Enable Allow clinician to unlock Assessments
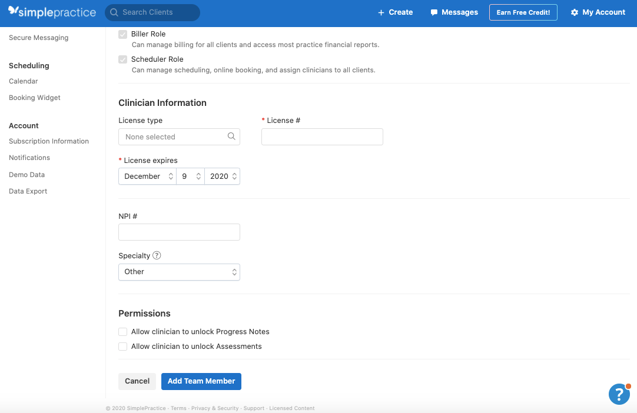This screenshot has width=637, height=413. (x=122, y=347)
